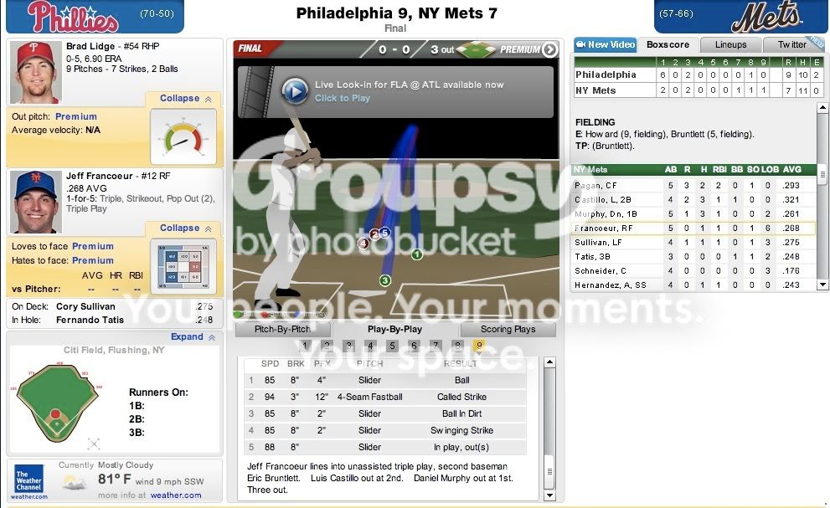This screenshot has width=830, height=508.
Task: Switch to the Boxscore tab
Action: (x=668, y=44)
